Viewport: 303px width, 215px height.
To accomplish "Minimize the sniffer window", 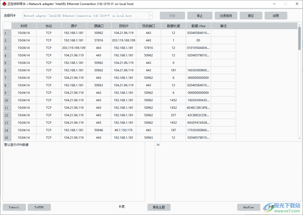I will click(274, 4).
